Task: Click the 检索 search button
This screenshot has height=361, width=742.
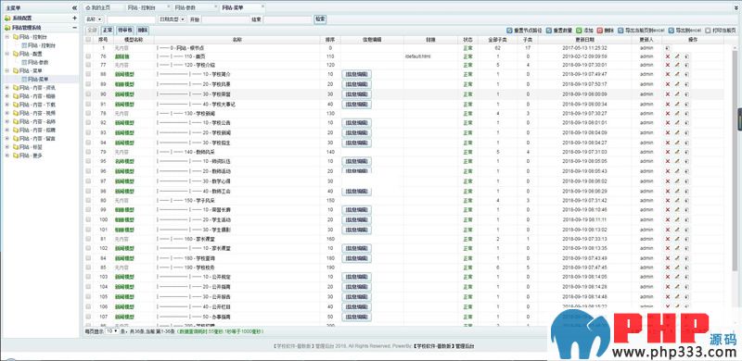Action: pos(320,19)
